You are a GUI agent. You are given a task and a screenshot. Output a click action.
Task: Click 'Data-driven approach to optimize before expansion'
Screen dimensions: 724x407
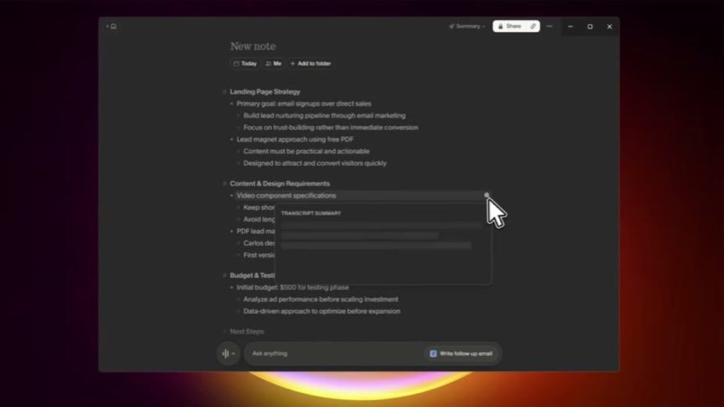322,312
